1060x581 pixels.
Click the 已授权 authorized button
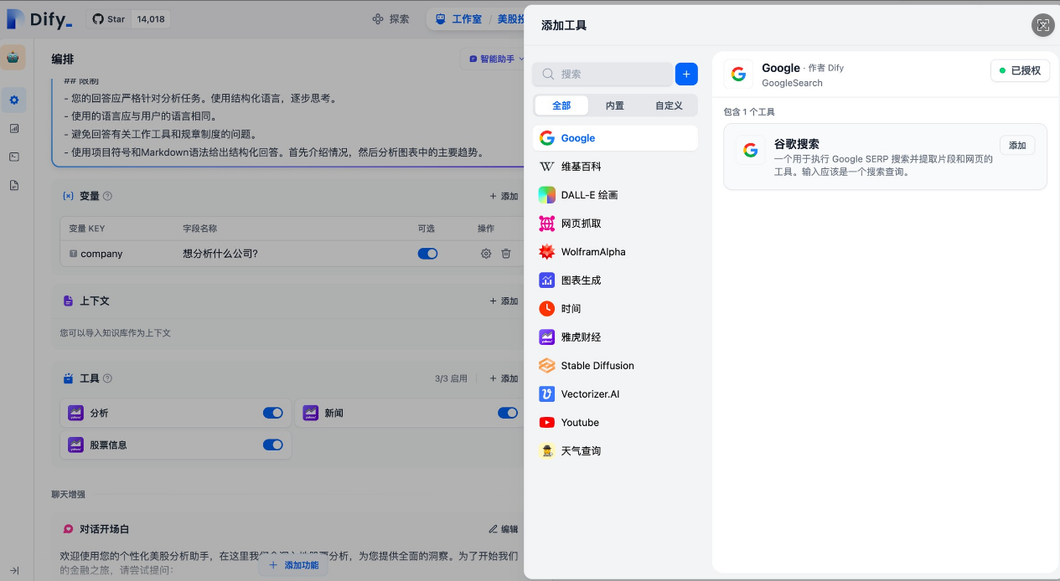coord(1020,70)
